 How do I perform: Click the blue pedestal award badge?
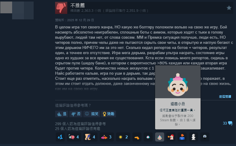click(182, 137)
